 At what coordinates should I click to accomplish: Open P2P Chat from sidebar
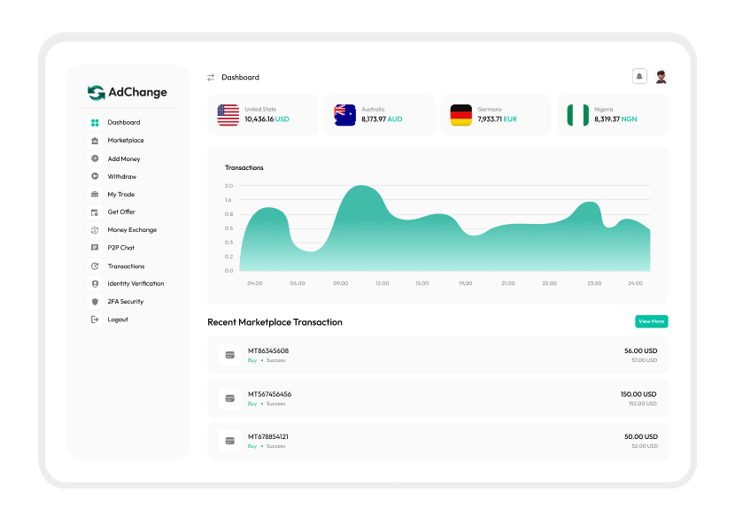[x=121, y=248]
